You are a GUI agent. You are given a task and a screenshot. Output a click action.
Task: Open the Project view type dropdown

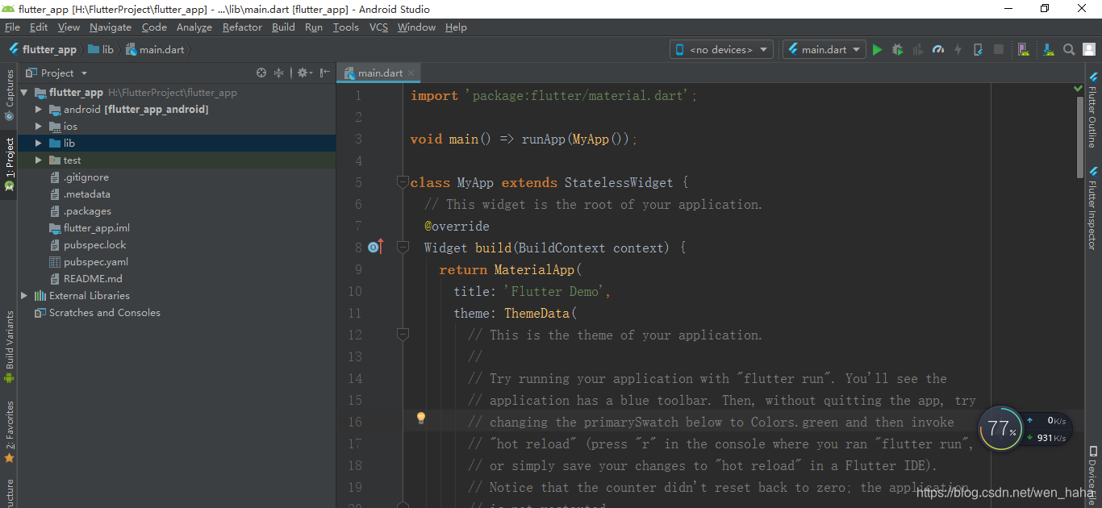coord(56,73)
